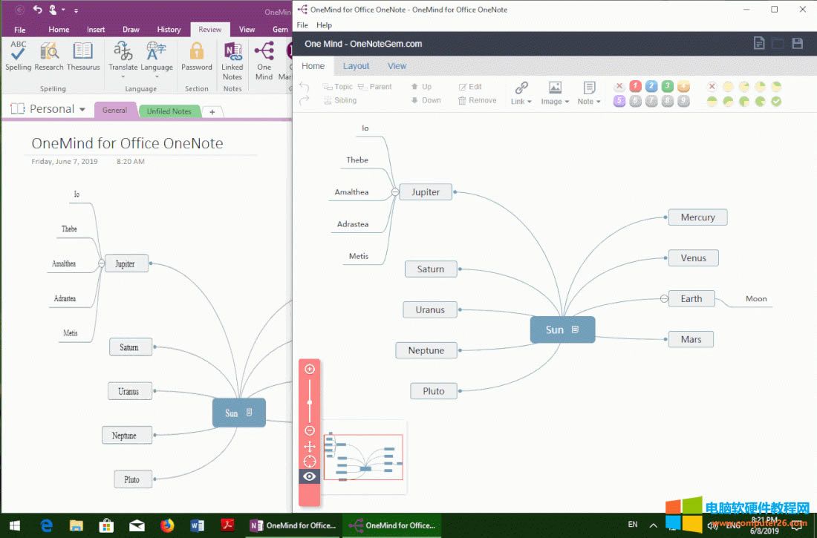Select the Mercury node

(697, 217)
